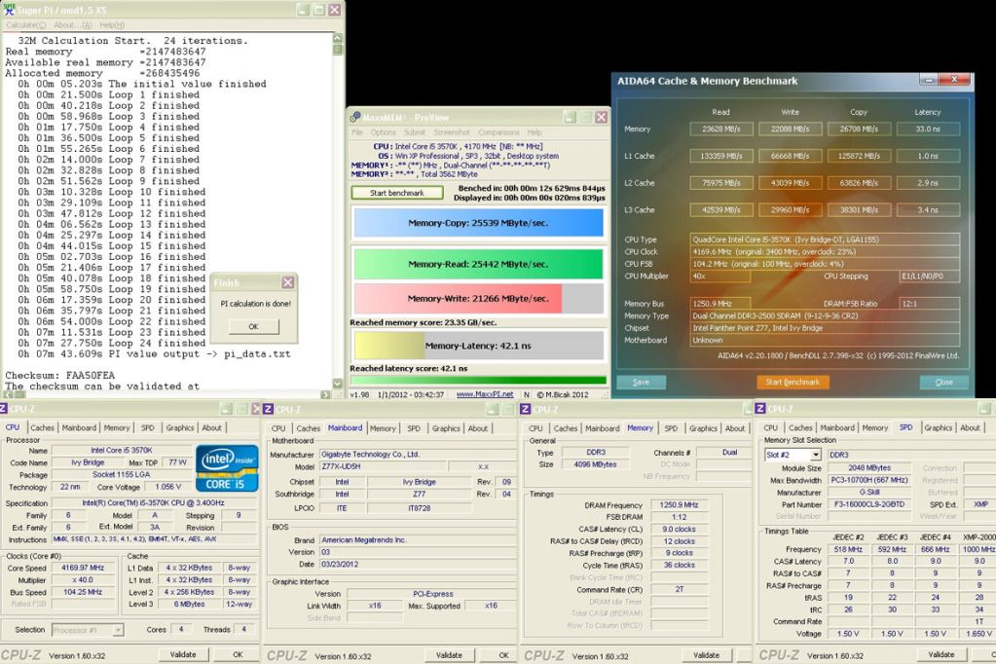Click the Memory-Read 25442 MByte/sec bar

coord(478,264)
